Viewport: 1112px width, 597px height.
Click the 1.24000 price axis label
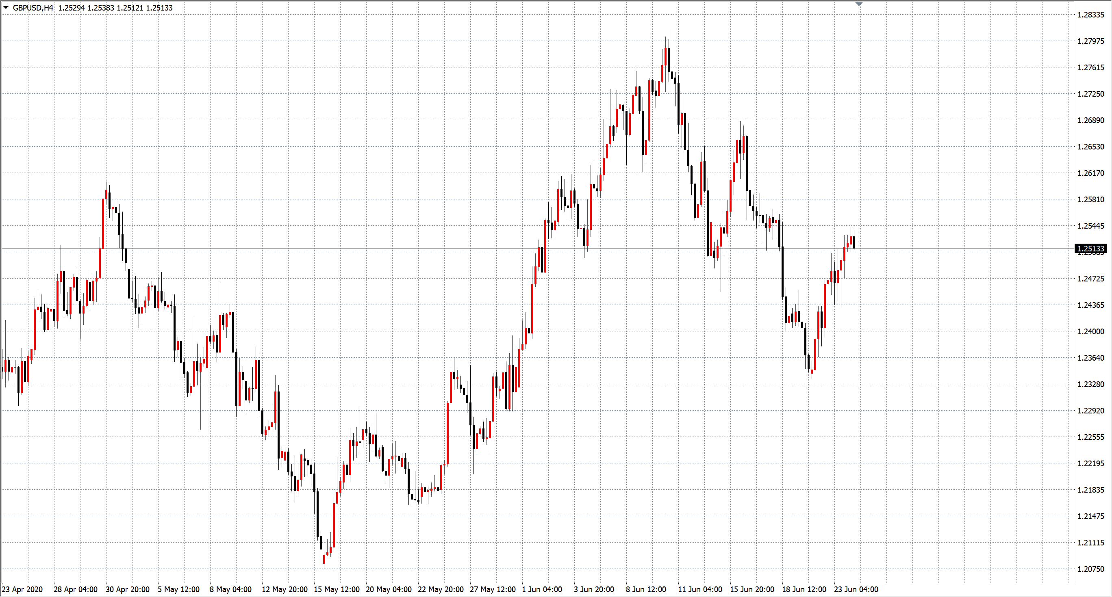coord(1091,331)
